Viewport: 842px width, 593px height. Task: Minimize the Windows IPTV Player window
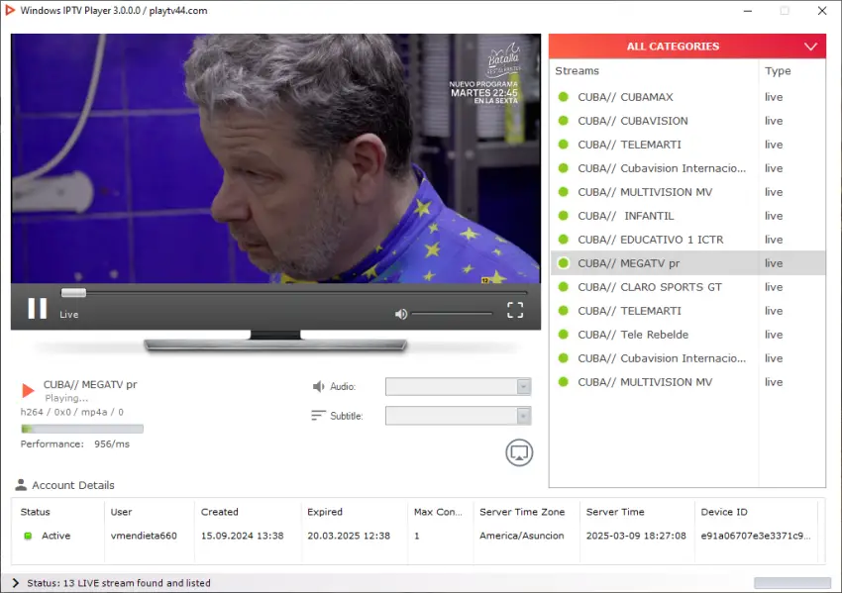click(748, 11)
